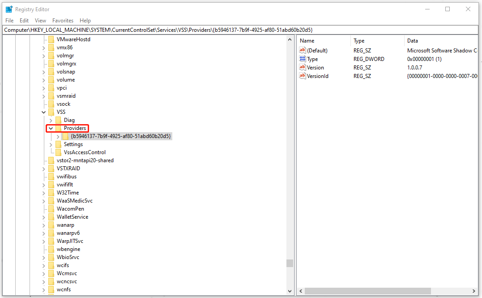
Task: Open the Edit menu
Action: click(24, 21)
